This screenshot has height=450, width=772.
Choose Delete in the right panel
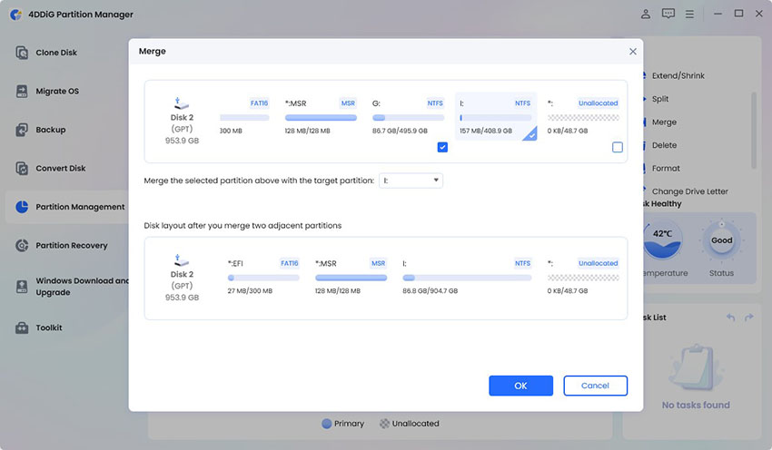pyautogui.click(x=664, y=145)
